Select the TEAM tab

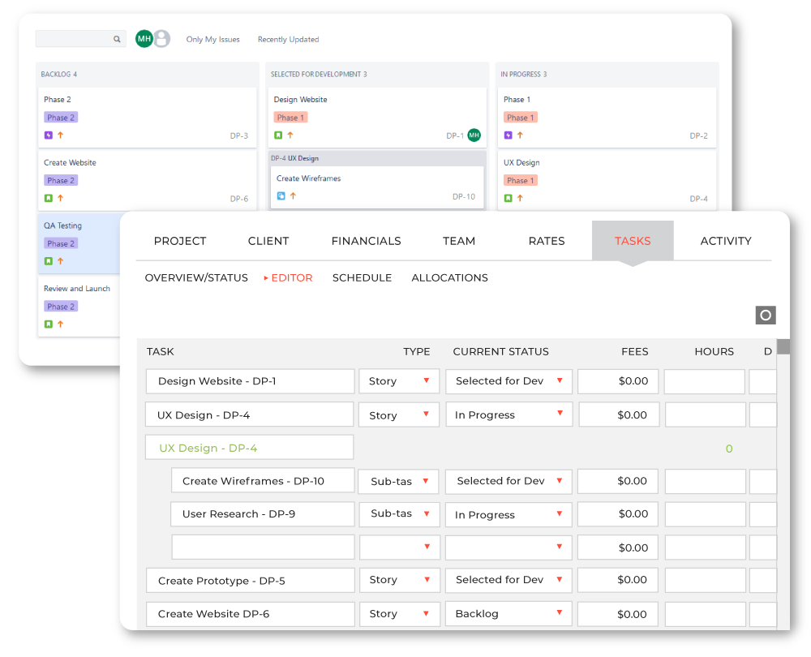pyautogui.click(x=458, y=241)
